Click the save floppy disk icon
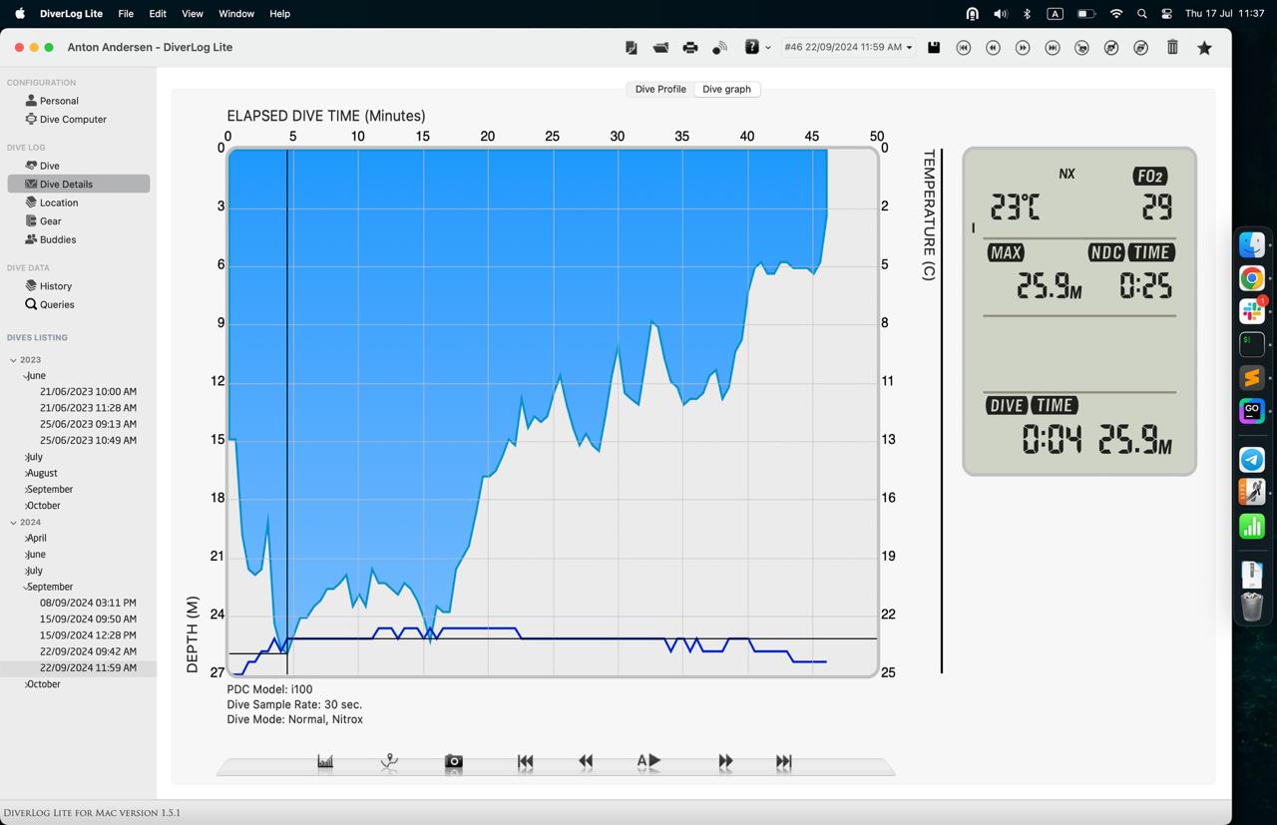Viewport: 1277px width, 825px height. (934, 47)
